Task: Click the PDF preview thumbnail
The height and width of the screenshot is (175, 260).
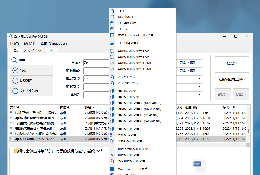Action: [200, 166]
